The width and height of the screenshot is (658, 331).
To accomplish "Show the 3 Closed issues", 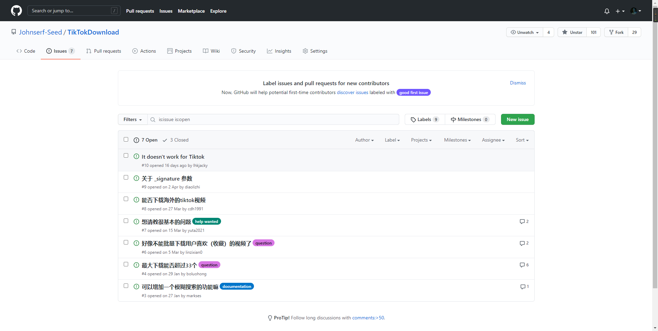I will point(175,140).
